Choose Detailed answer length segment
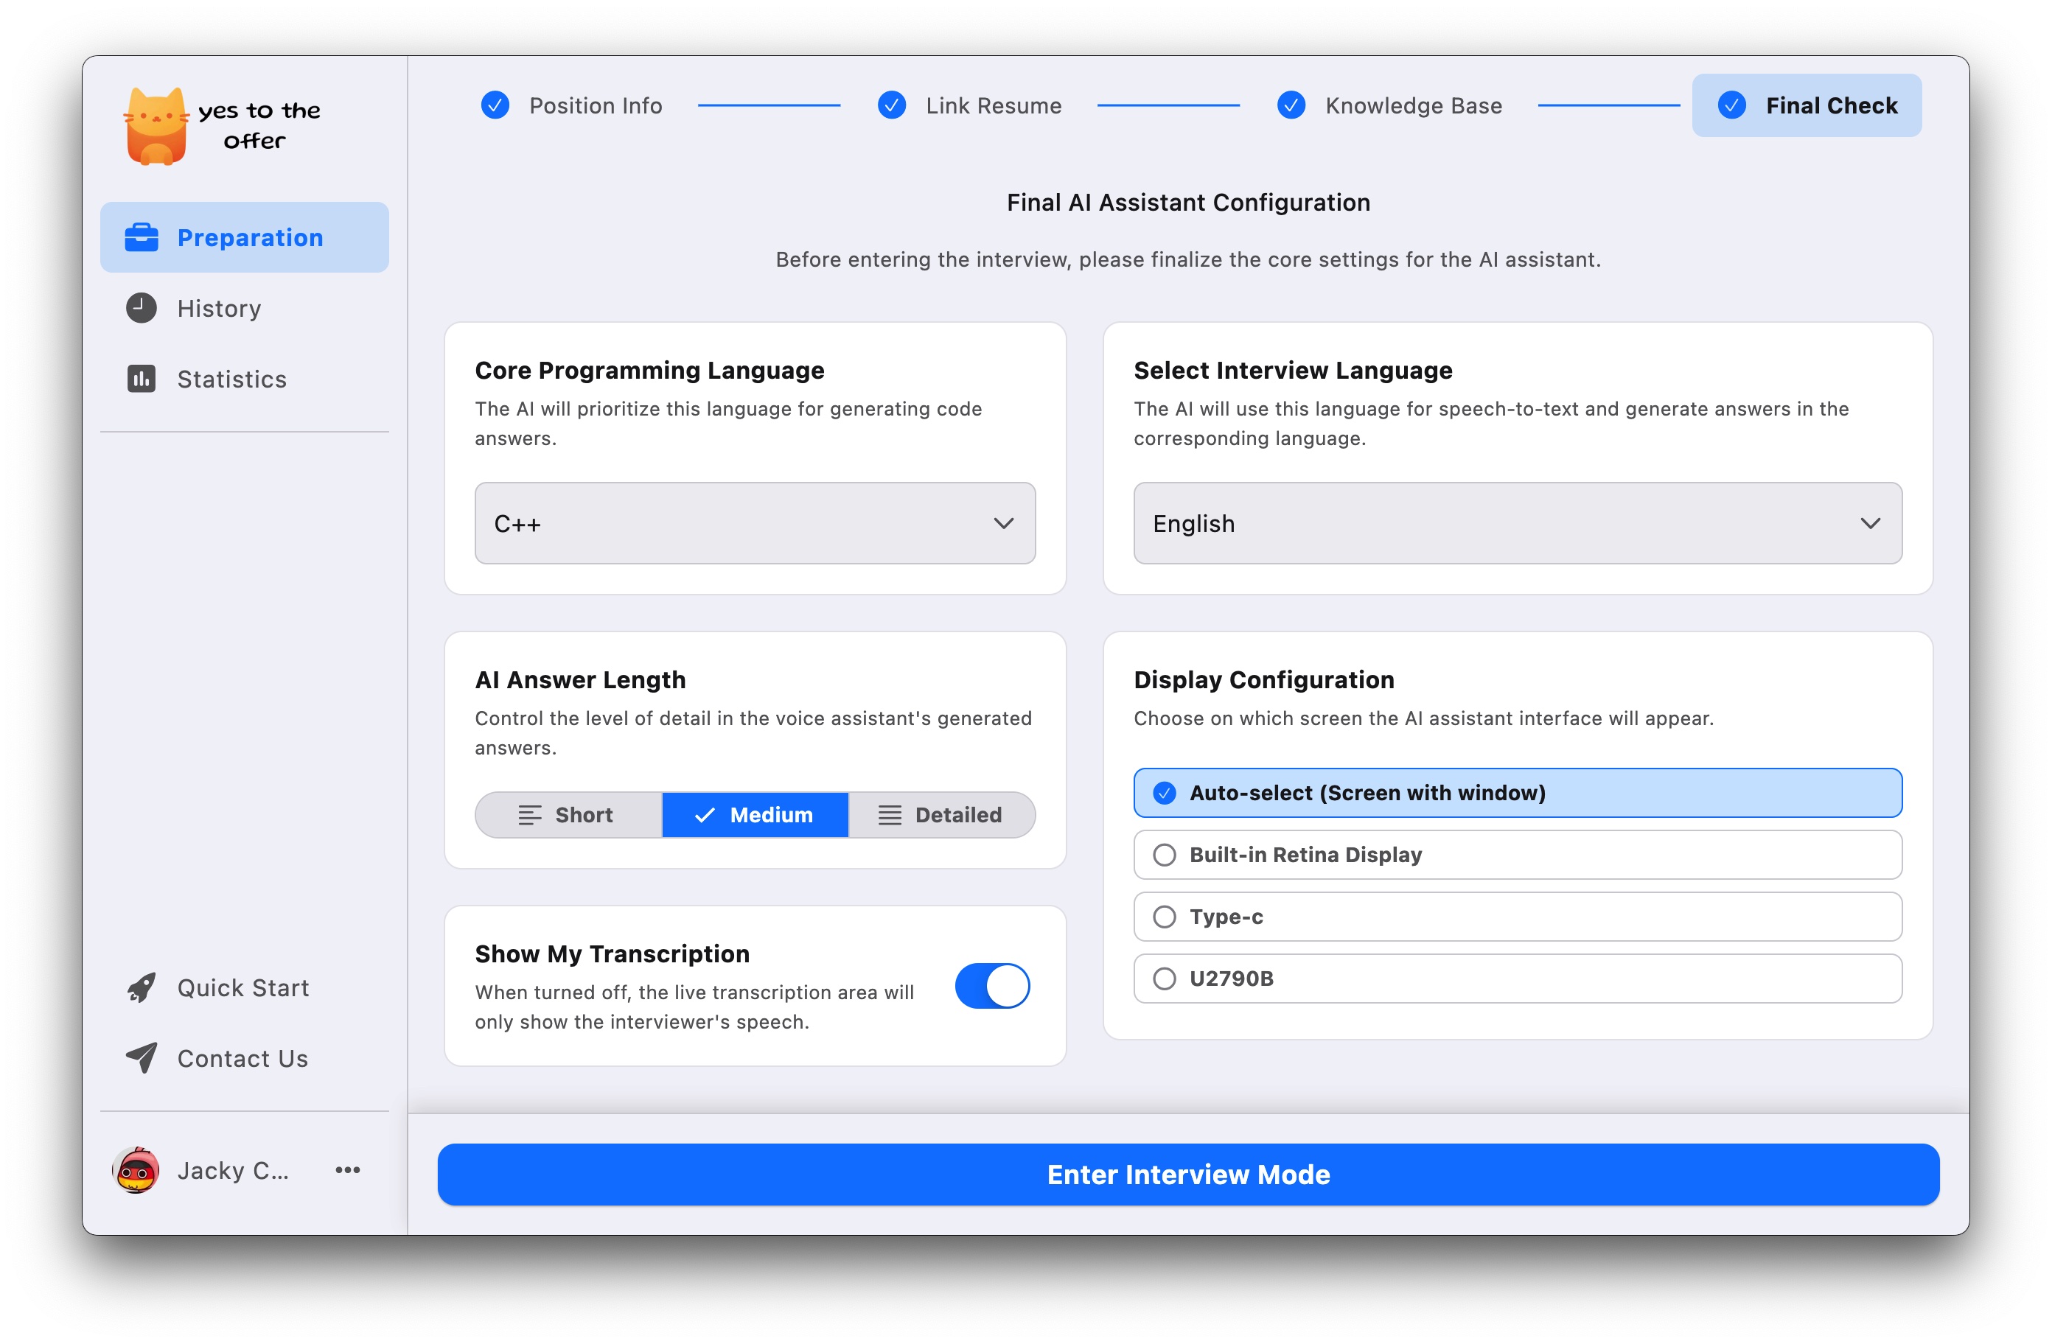Viewport: 2052px width, 1344px height. [940, 816]
